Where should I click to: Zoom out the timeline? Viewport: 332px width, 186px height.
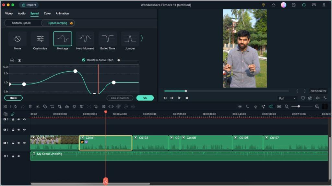click(287, 106)
